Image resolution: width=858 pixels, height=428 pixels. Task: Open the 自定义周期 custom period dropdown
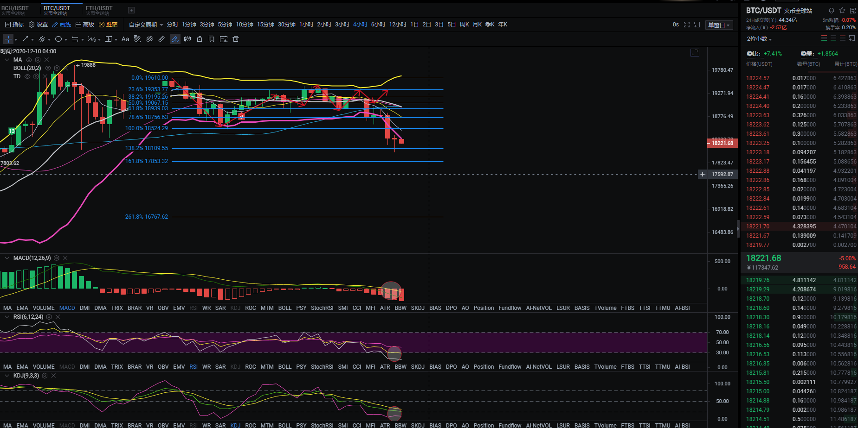pyautogui.click(x=146, y=25)
